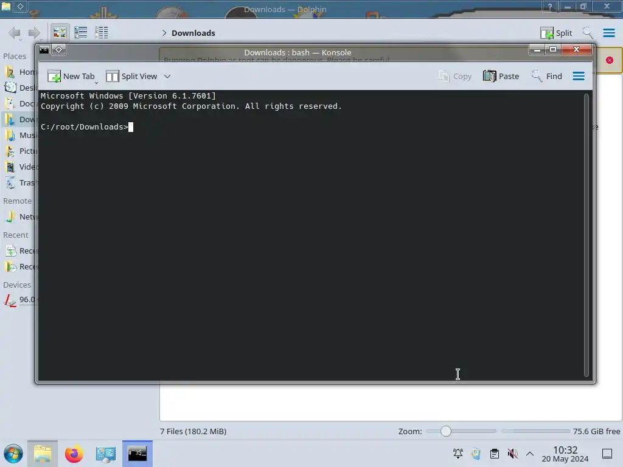Open Pictures in Dolphin Places
This screenshot has height=467, width=623.
[x=20, y=151]
